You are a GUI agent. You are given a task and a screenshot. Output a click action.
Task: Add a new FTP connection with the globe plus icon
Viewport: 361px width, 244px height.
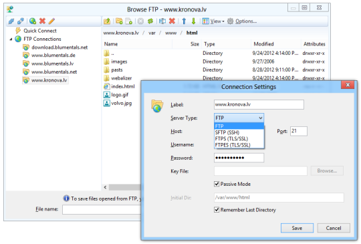tap(33, 21)
